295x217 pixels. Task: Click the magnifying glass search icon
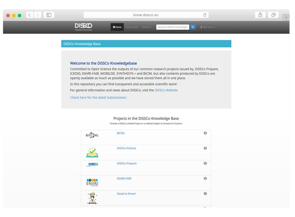tap(193, 27)
